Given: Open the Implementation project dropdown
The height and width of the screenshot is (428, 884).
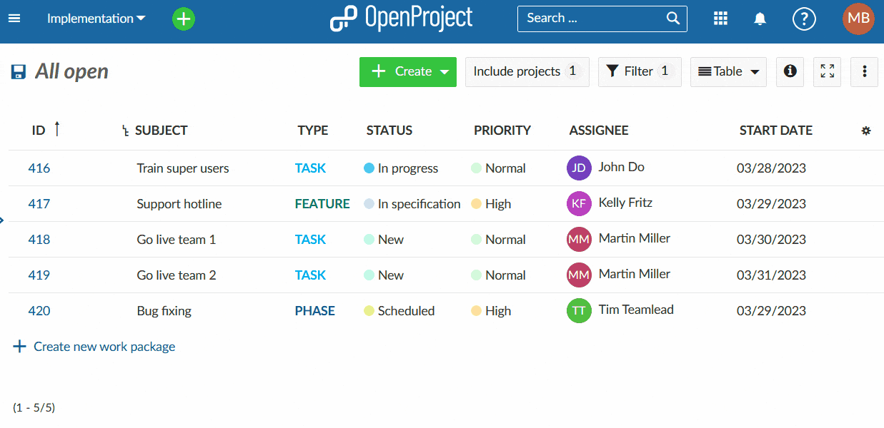Looking at the screenshot, I should 96,19.
